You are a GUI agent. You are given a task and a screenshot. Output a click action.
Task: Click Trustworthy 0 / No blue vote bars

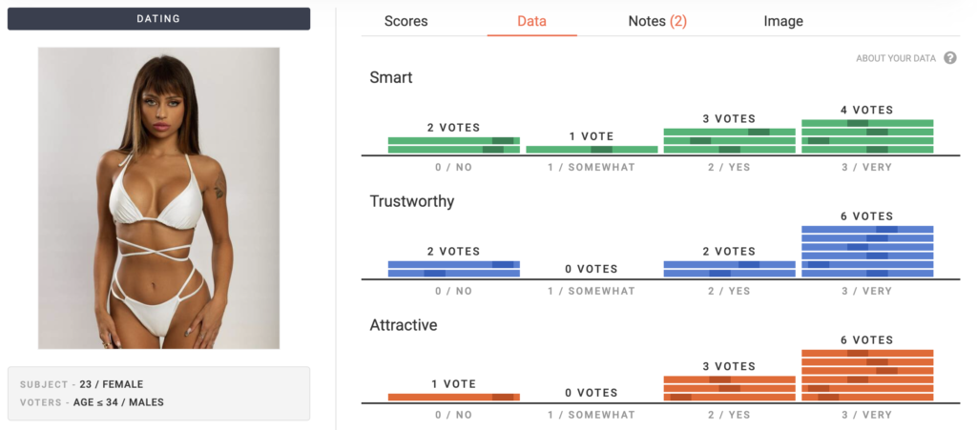click(454, 268)
